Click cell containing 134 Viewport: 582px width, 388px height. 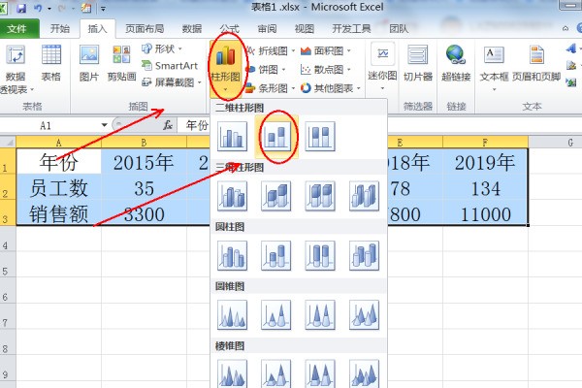point(485,187)
